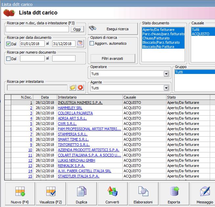The height and width of the screenshot is (207, 215).
Task: Open AZIENDA PRODOTTI ARTISTICI S.P.A. link
Action: point(89,150)
